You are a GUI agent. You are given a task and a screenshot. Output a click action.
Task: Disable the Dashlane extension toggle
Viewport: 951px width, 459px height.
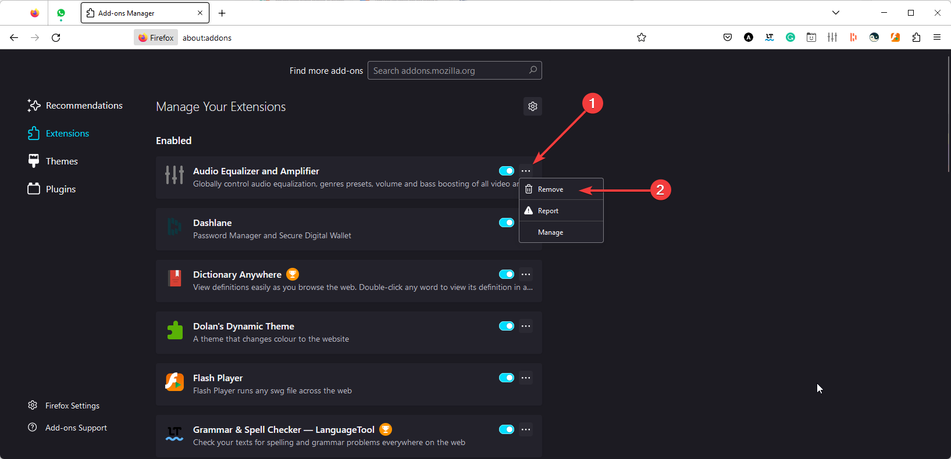click(507, 223)
